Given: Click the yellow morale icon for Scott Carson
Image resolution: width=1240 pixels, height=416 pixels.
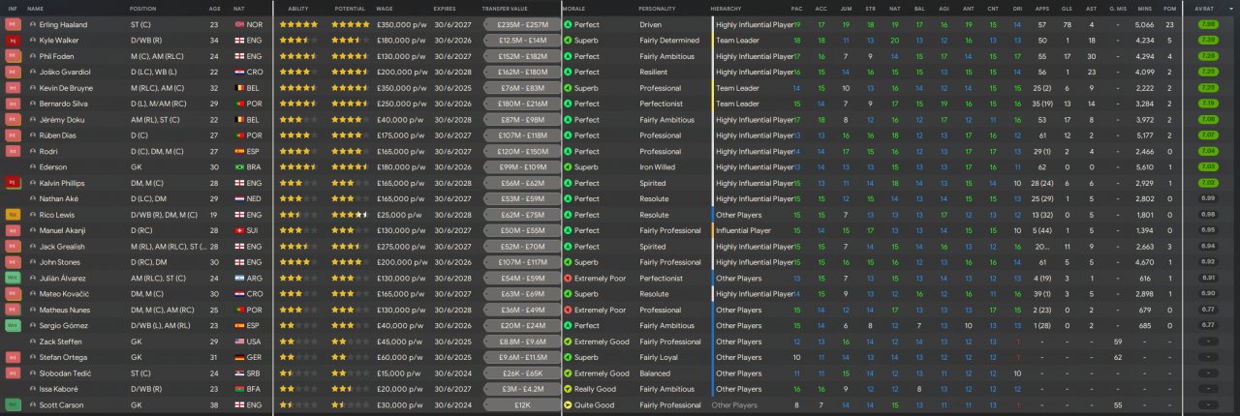Looking at the screenshot, I should pos(568,405).
